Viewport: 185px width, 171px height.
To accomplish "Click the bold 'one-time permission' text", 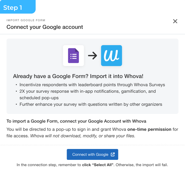I will point(149,129).
